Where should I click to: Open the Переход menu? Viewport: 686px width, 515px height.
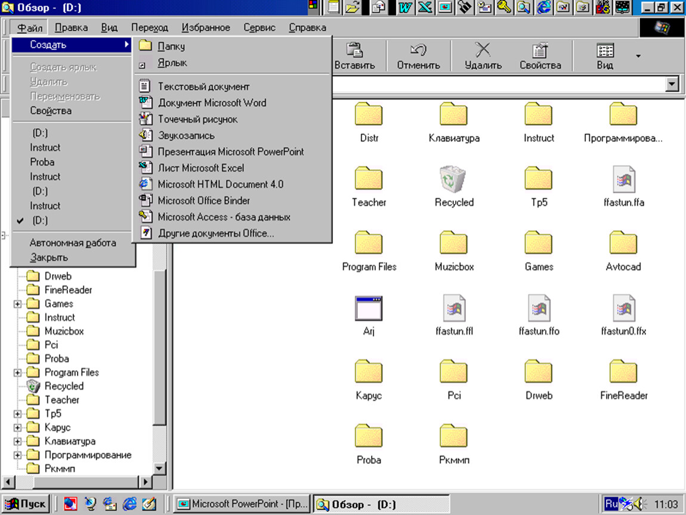tap(150, 27)
